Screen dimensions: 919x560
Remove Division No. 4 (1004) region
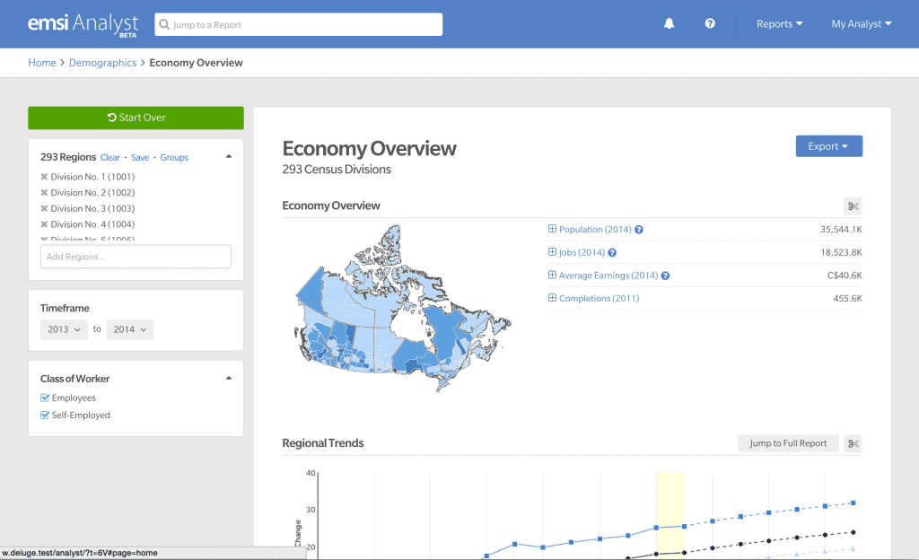44,223
